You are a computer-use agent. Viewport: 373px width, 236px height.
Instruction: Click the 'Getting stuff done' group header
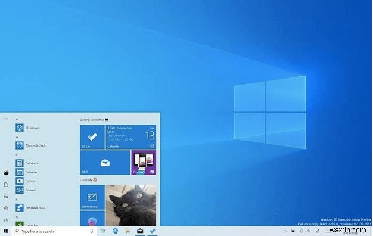click(x=94, y=120)
